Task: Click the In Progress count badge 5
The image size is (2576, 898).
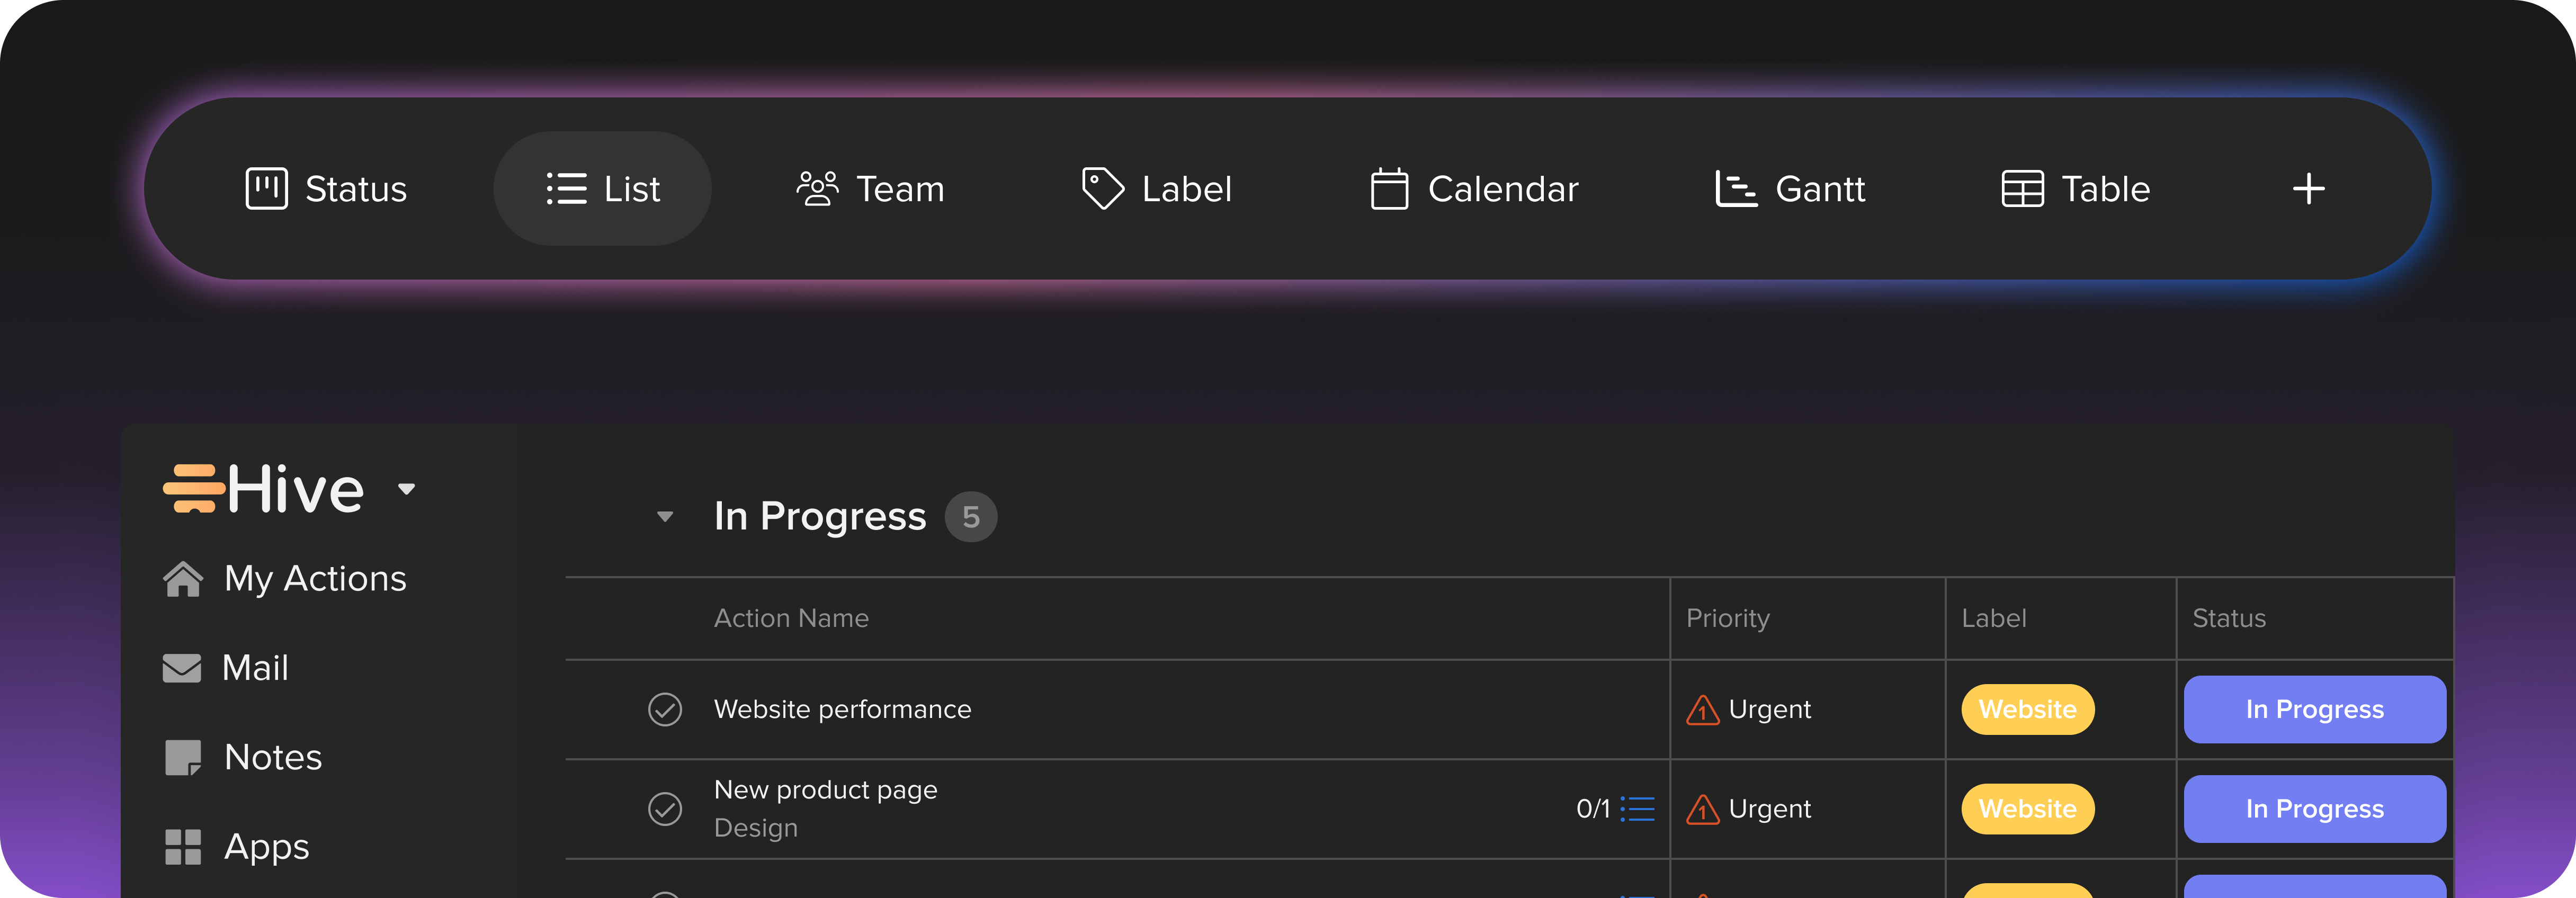Action: coord(971,517)
